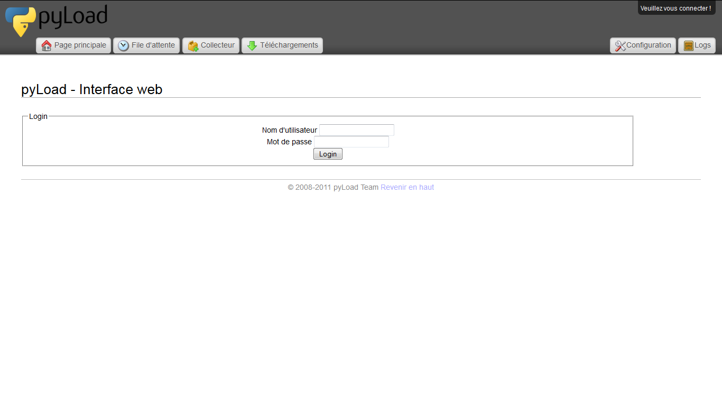The width and height of the screenshot is (722, 406).
Task: Follow the Revenir en haut link
Action: [x=407, y=187]
